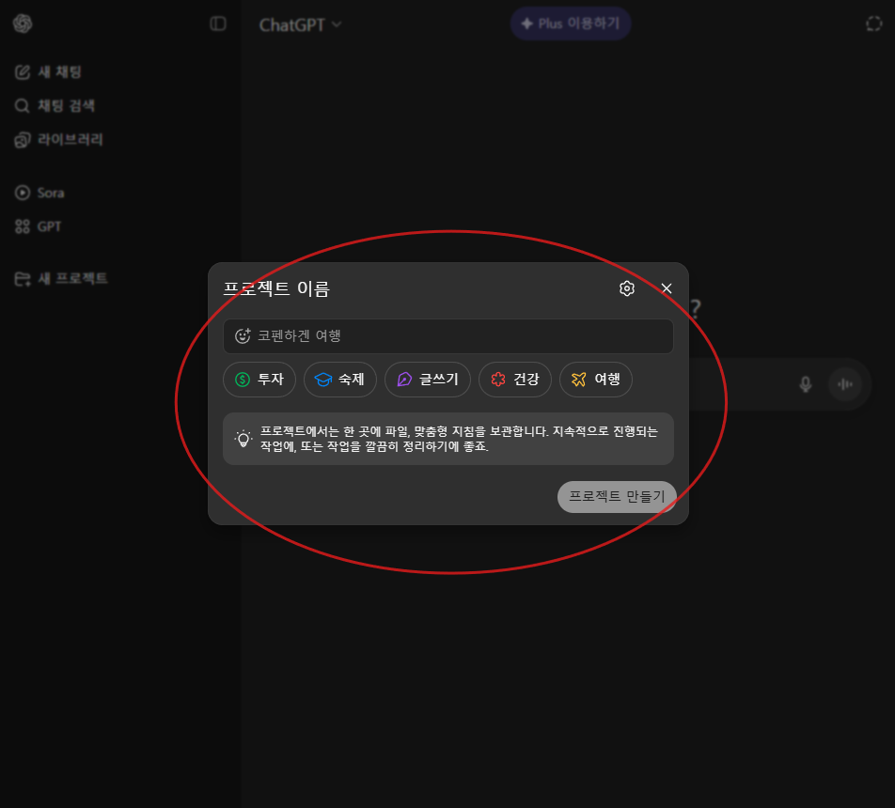Click the 프로젝트 만들기 button
Image resolution: width=895 pixels, height=808 pixels.
coord(617,496)
